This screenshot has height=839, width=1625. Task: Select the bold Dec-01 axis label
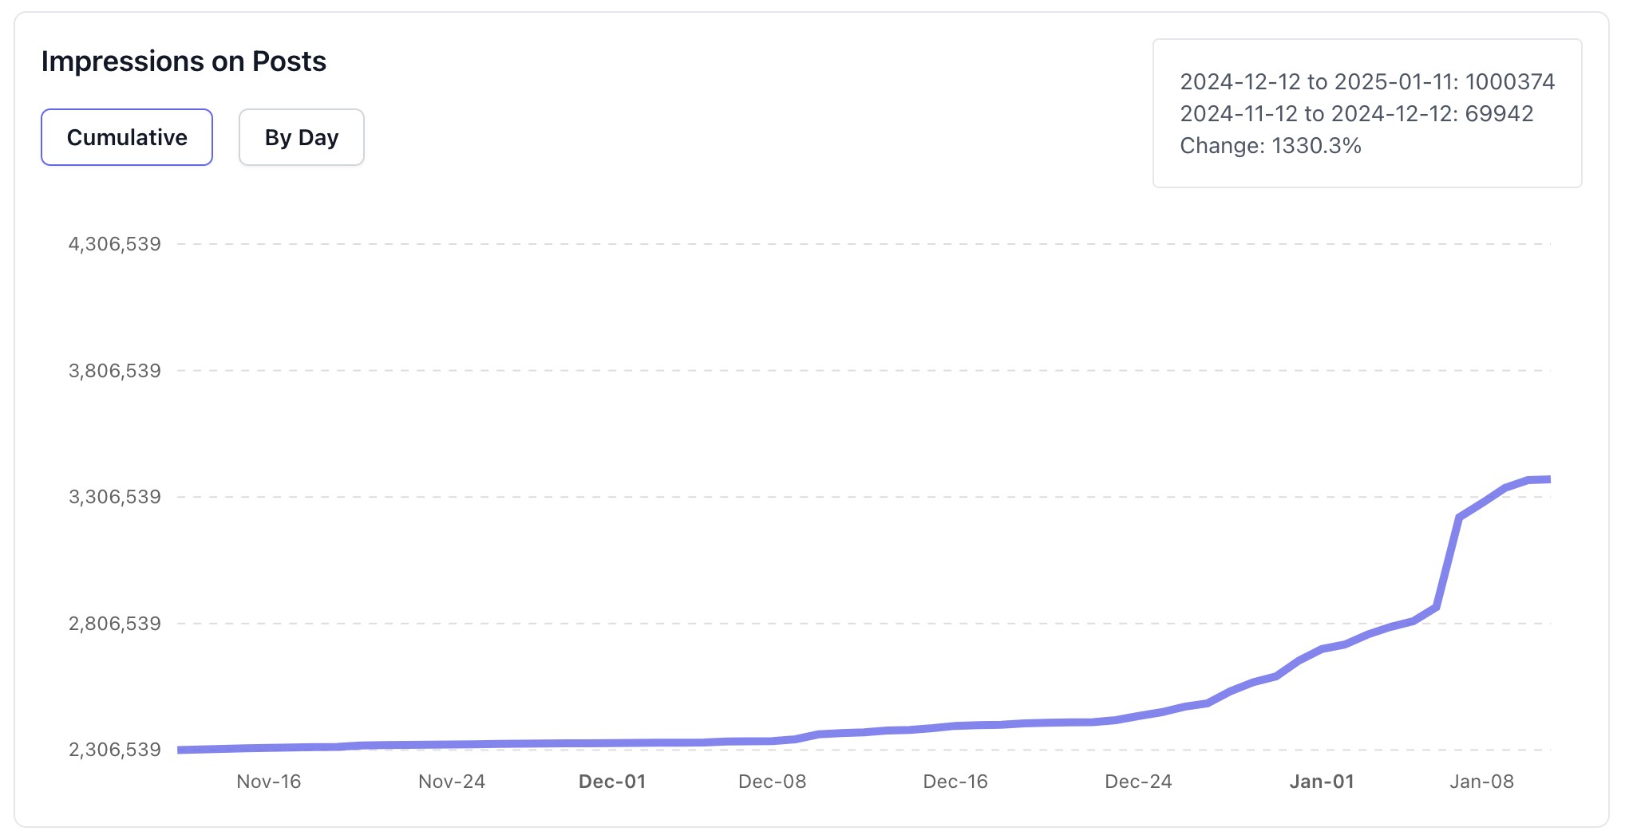pos(612,782)
